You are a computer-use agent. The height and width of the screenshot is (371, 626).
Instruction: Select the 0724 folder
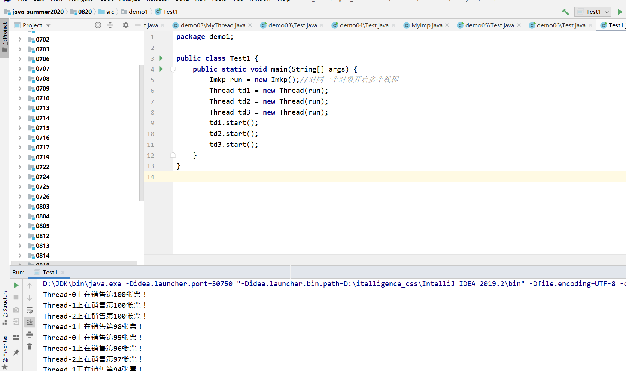pyautogui.click(x=43, y=177)
